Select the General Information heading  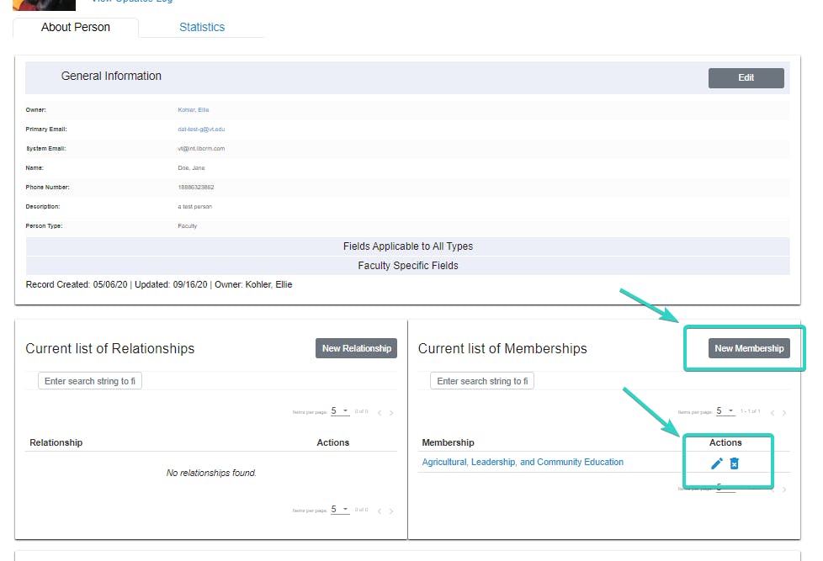pos(111,76)
